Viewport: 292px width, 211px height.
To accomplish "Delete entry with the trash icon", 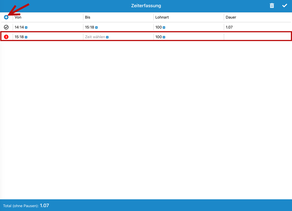I will (x=272, y=6).
